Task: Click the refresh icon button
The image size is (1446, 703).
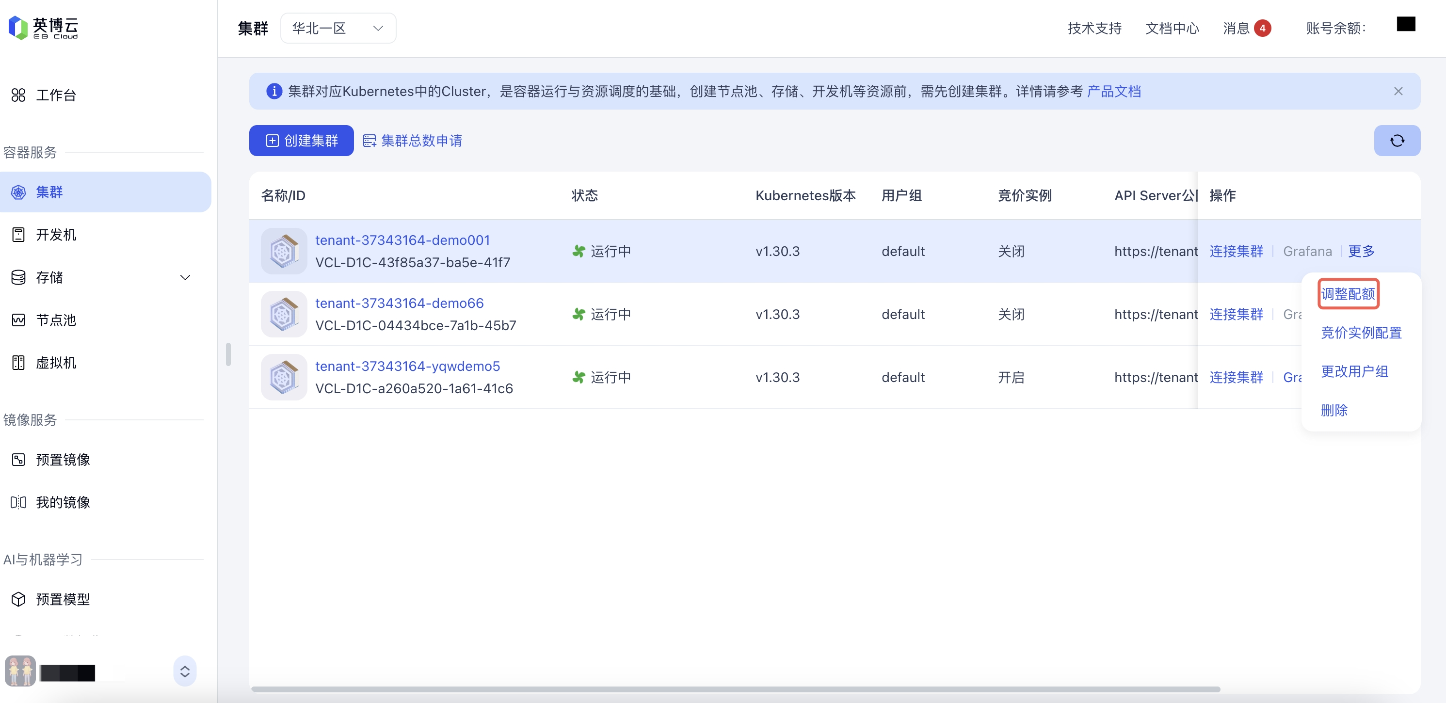Action: (x=1397, y=140)
